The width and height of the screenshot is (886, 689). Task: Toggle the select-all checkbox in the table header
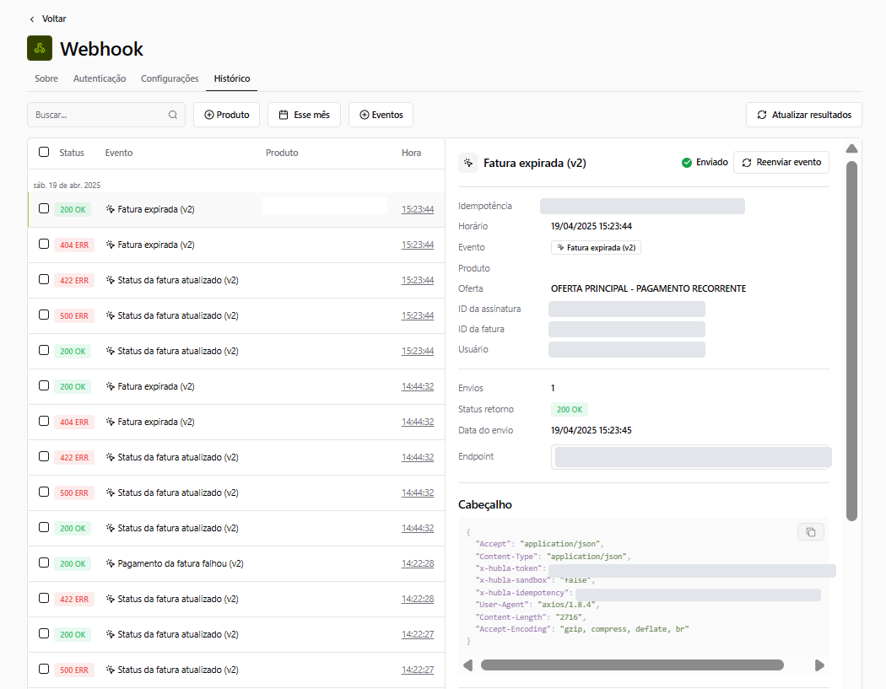[44, 152]
